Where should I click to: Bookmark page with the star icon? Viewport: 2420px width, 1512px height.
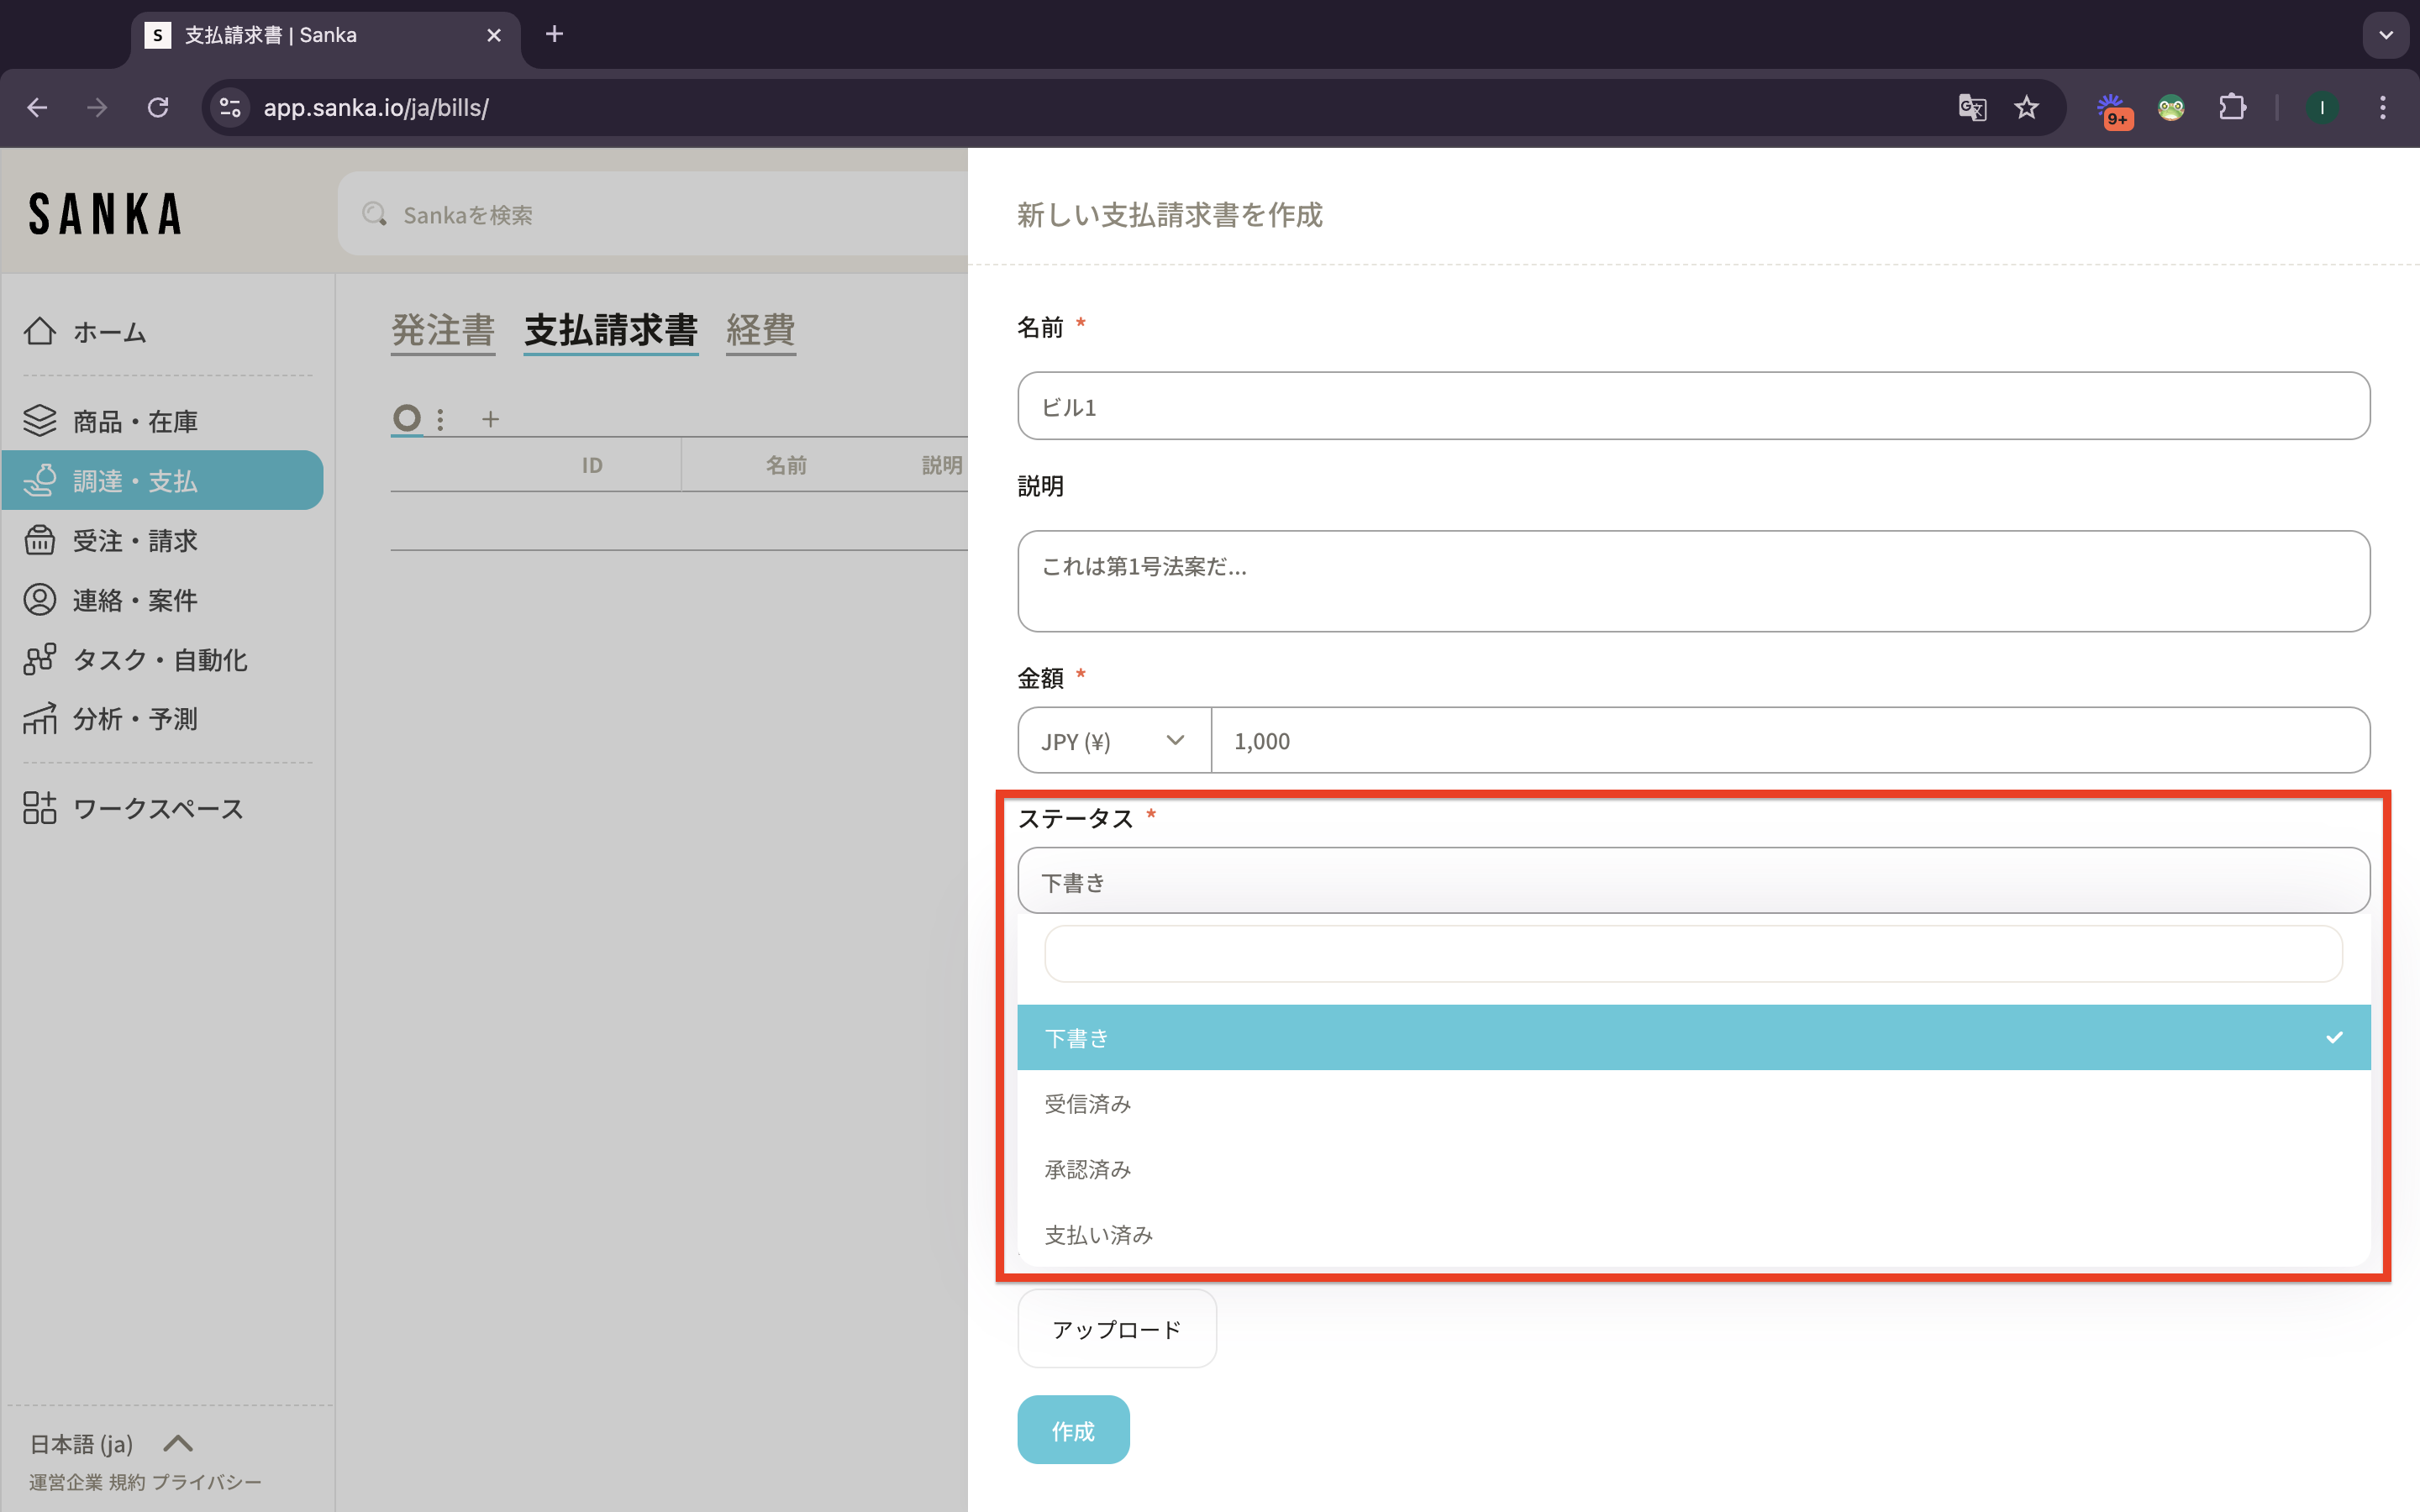(x=2026, y=107)
